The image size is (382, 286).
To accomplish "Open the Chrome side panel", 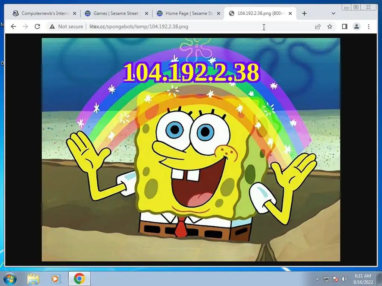I will coord(344,26).
